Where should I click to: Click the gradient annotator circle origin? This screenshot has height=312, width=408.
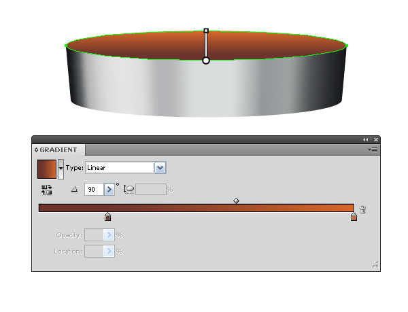(206, 61)
